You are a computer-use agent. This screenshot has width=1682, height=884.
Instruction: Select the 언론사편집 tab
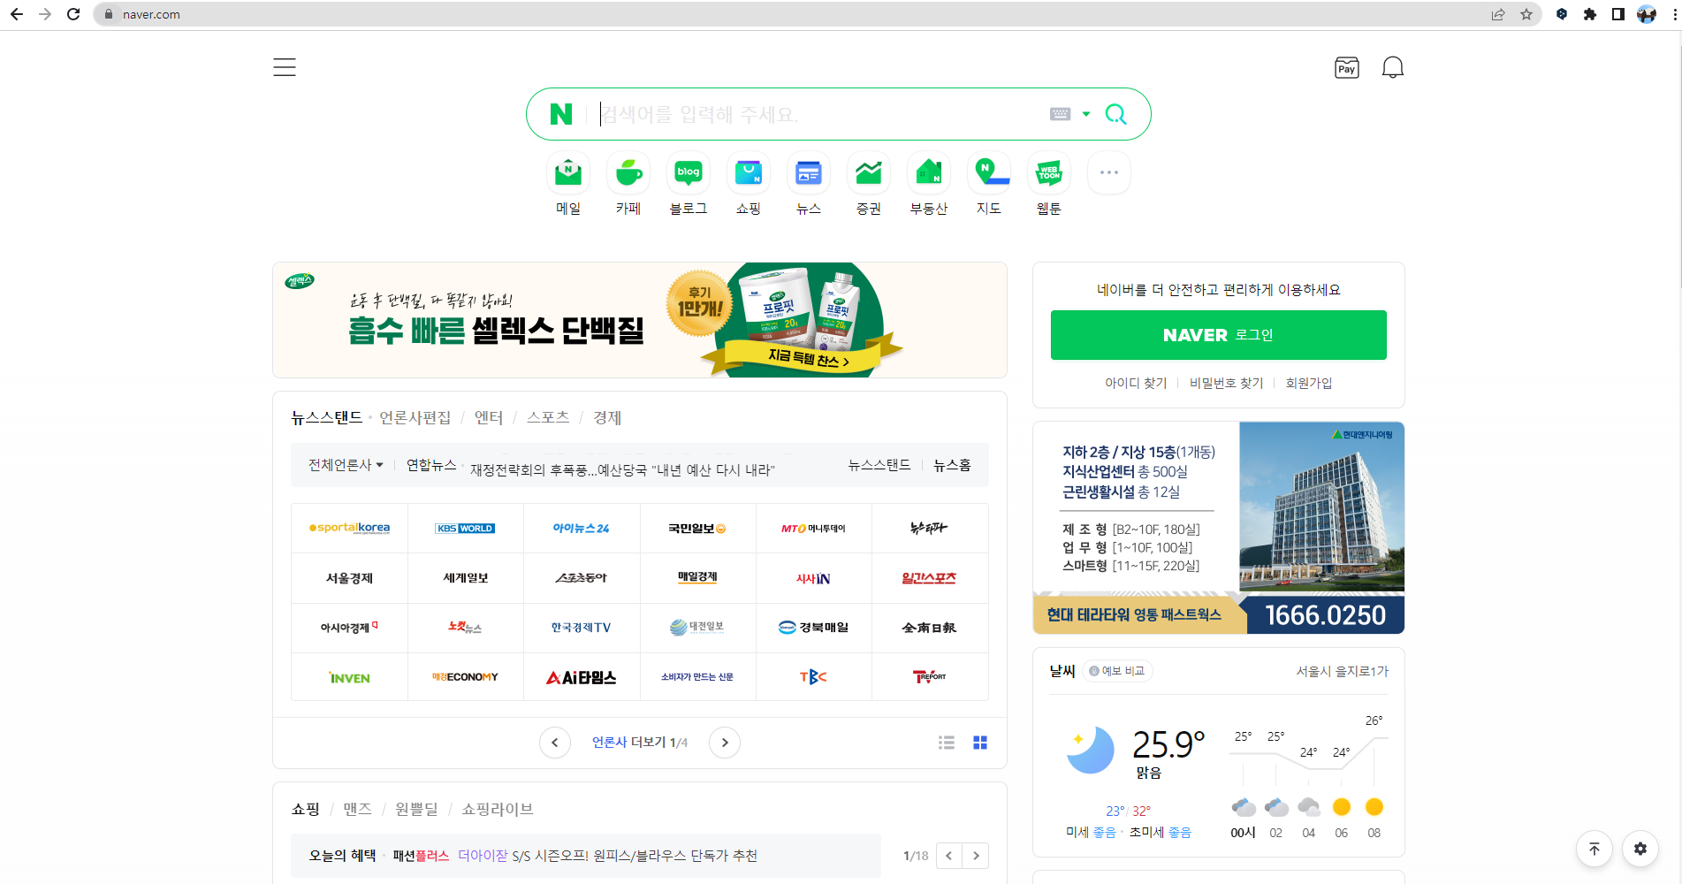point(415,417)
